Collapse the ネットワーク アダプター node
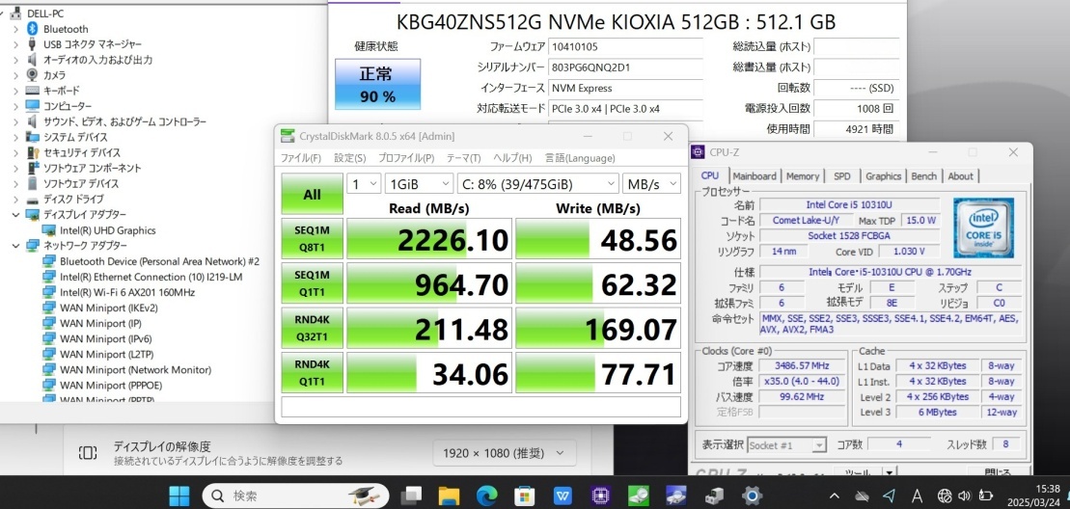 point(15,245)
